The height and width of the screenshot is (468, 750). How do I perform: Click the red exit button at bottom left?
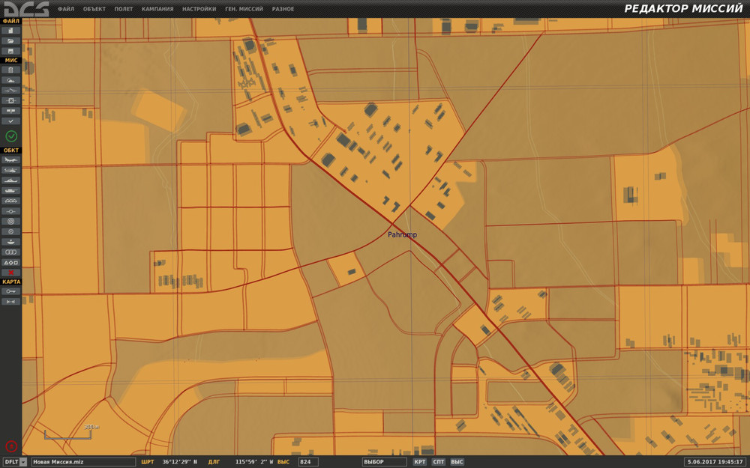(x=11, y=446)
